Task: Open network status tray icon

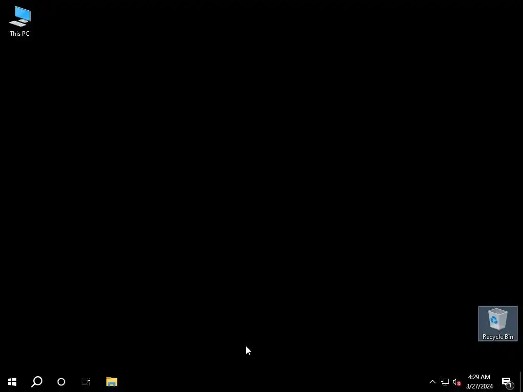Action: click(x=445, y=382)
